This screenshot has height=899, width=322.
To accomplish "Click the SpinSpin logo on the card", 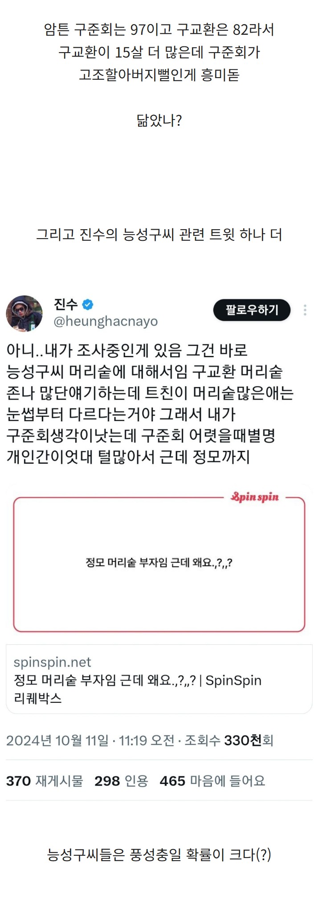I will [x=255, y=497].
